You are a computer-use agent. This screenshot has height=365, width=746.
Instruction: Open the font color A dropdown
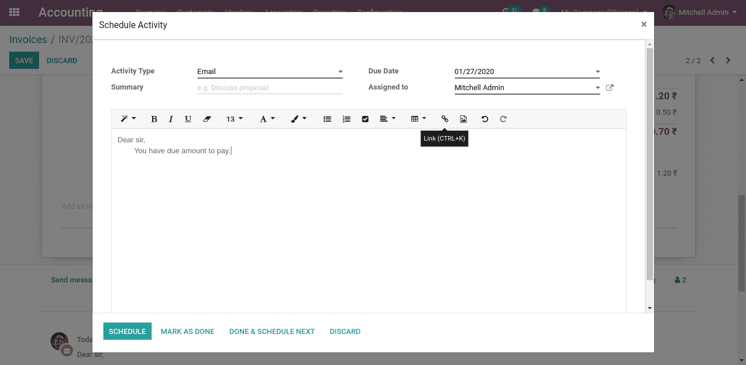point(267,119)
